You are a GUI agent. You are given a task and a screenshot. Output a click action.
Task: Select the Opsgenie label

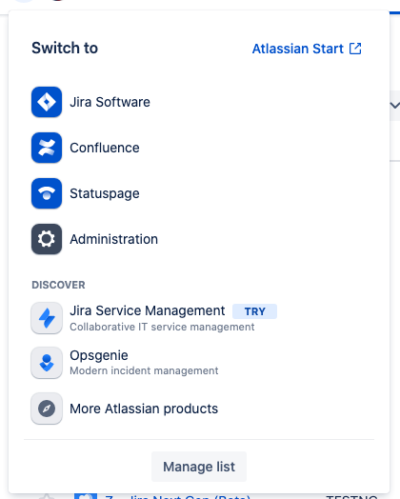pos(99,355)
